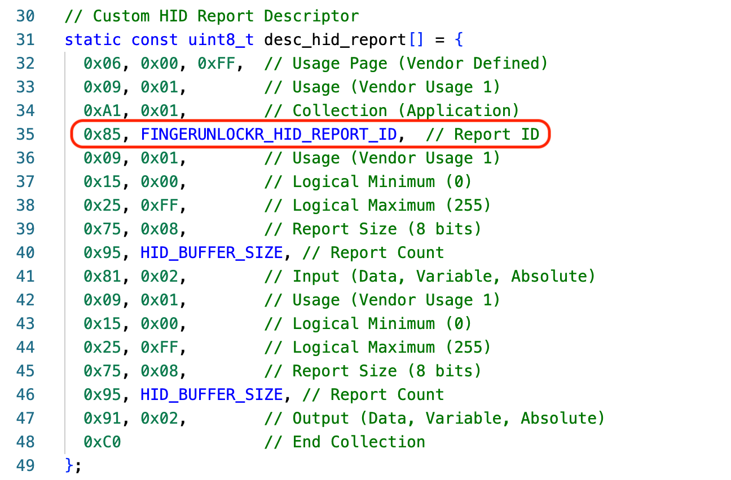Click line number 30 in the gutter

[25, 16]
